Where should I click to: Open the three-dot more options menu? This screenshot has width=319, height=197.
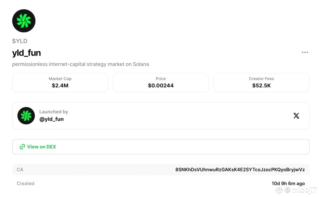[x=305, y=52]
